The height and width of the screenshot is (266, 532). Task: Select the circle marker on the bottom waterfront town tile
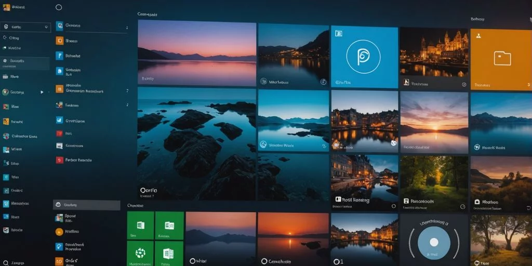click(337, 261)
